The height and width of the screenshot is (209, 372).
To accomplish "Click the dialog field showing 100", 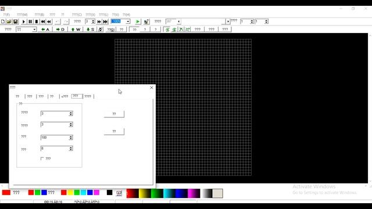I will click(55, 138).
